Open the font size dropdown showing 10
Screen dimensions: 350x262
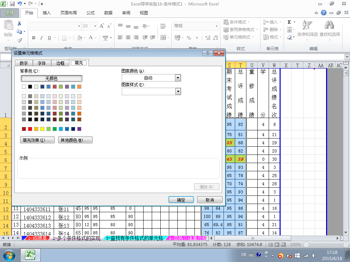point(95,26)
